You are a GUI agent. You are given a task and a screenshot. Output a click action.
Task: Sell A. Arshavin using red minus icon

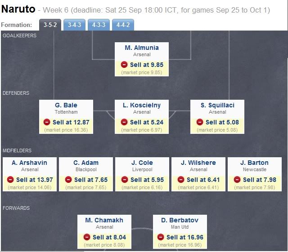click(x=10, y=179)
